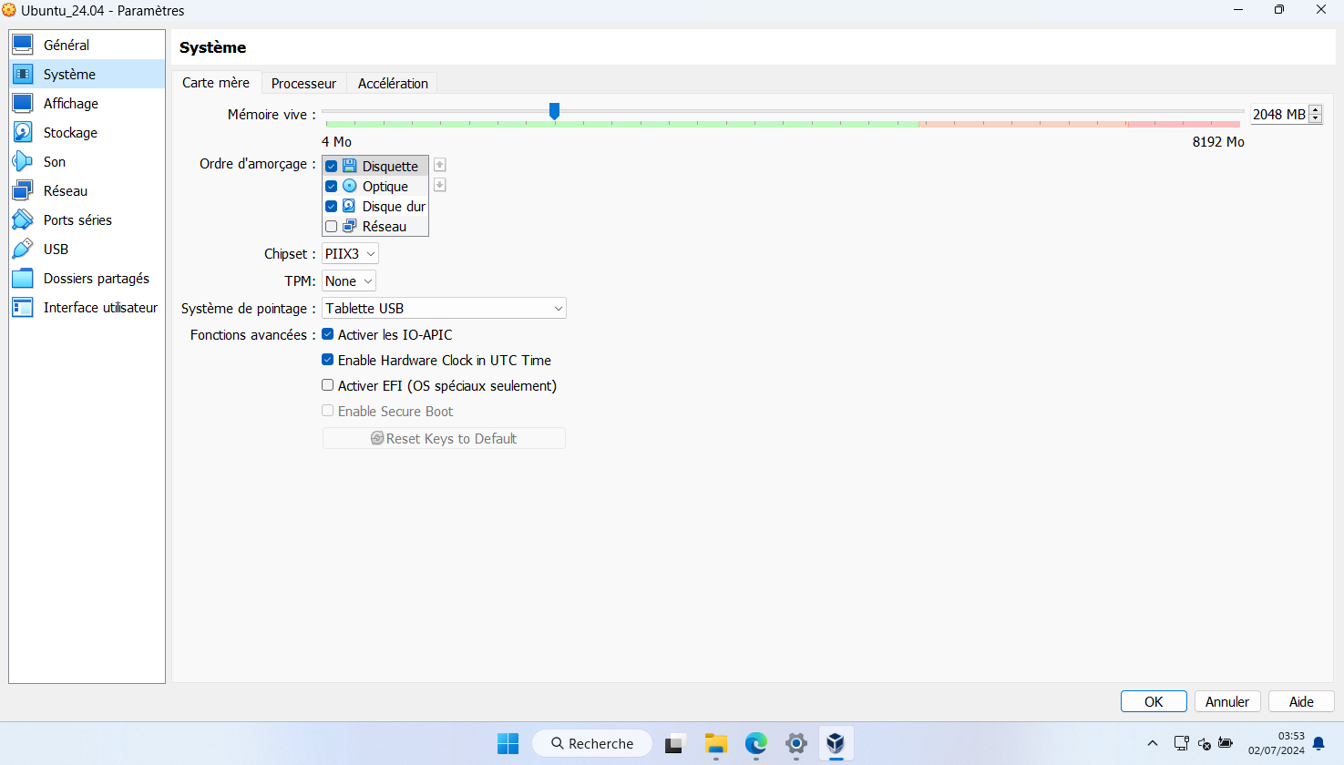Open Réseau network icon in sidebar
Viewport: 1344px width, 765px height.
click(x=23, y=190)
